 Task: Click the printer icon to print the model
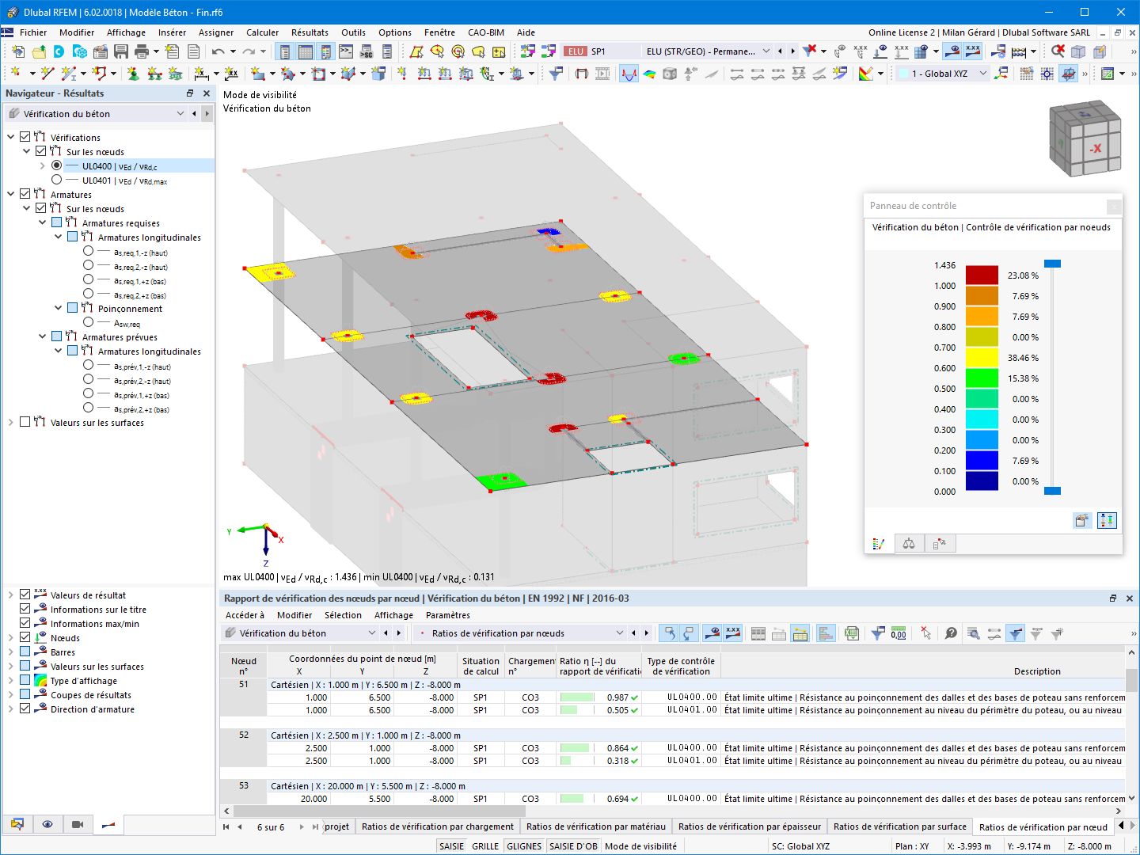pyautogui.click(x=142, y=51)
